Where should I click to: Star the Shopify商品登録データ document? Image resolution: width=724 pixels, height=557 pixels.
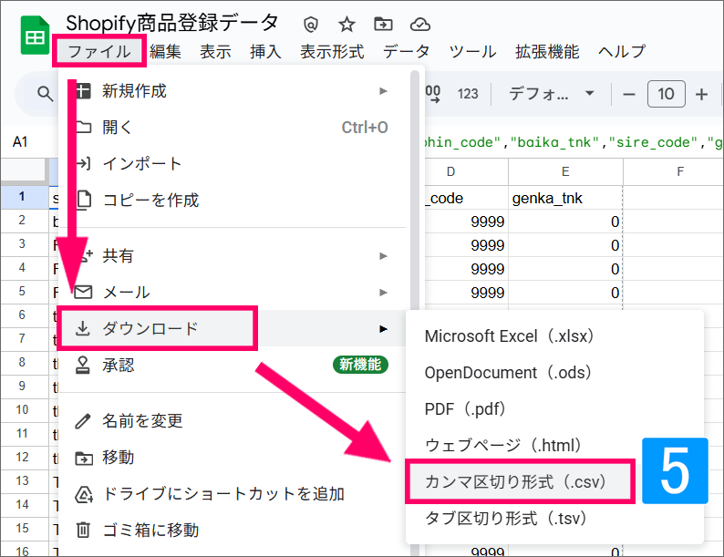pos(346,25)
